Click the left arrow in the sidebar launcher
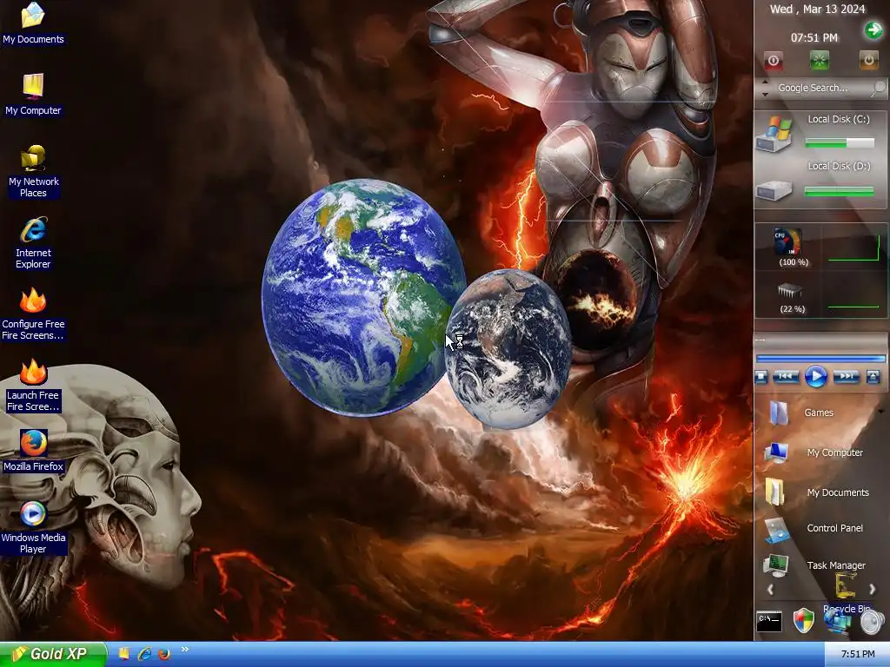The image size is (890, 667). coord(770,590)
